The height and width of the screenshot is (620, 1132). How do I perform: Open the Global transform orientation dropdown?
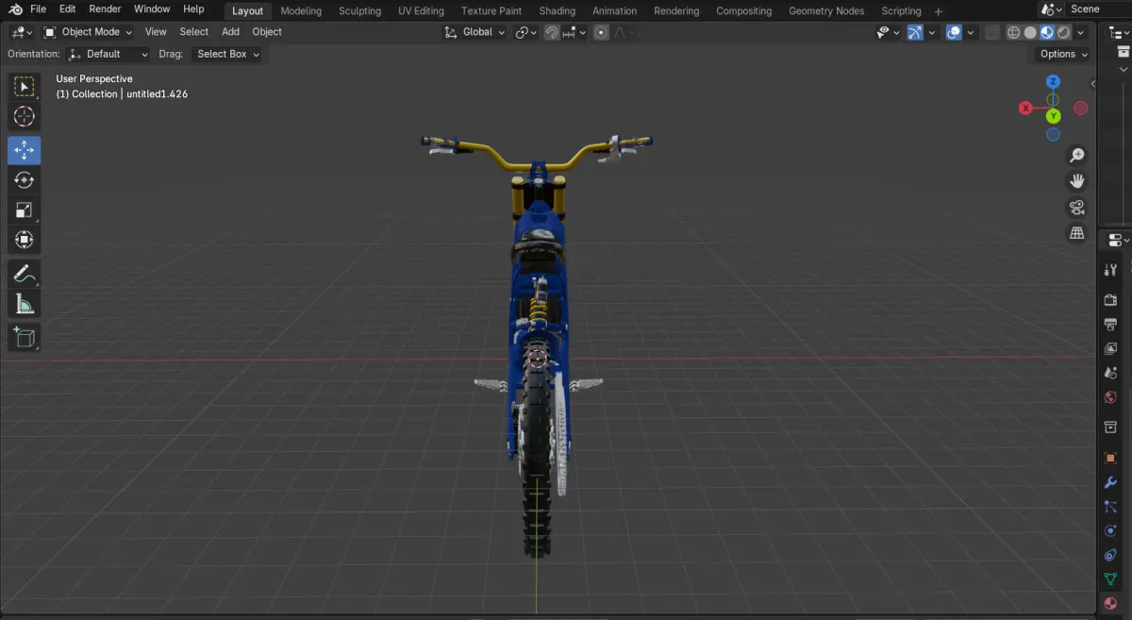[x=474, y=32]
